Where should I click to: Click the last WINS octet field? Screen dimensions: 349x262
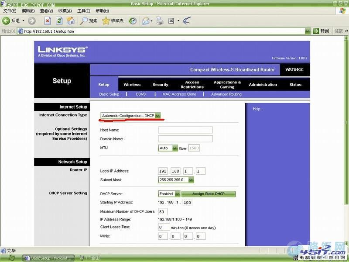(x=201, y=236)
